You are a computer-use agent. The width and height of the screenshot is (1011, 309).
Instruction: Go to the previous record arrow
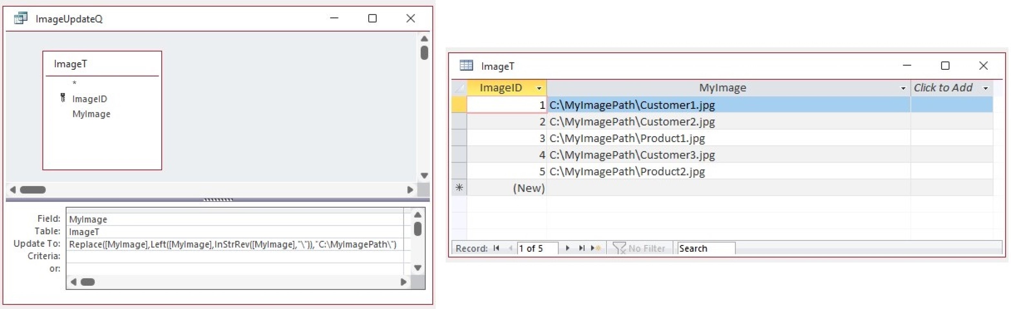(x=510, y=248)
